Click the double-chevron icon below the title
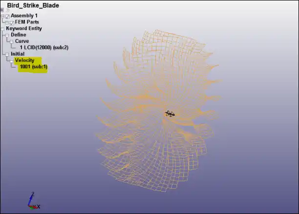Viewport: 299px width, 214px height. (8, 10)
